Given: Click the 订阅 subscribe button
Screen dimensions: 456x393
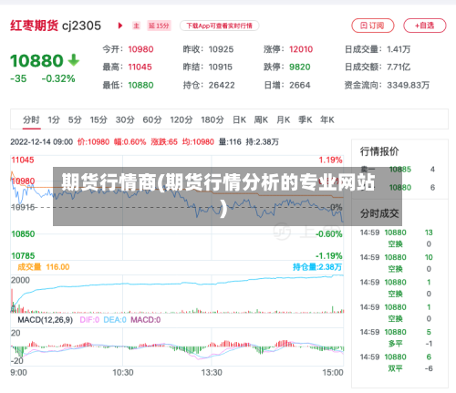Looking at the screenshot, I should (373, 26).
